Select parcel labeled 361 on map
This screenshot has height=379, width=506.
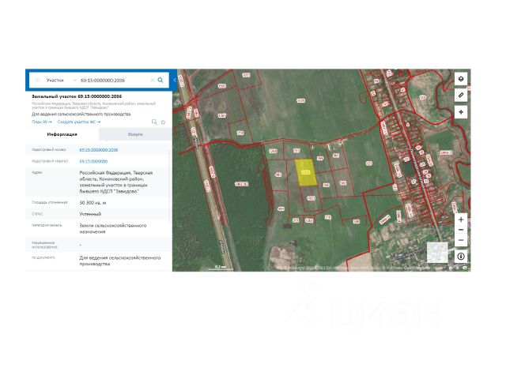(x=335, y=156)
